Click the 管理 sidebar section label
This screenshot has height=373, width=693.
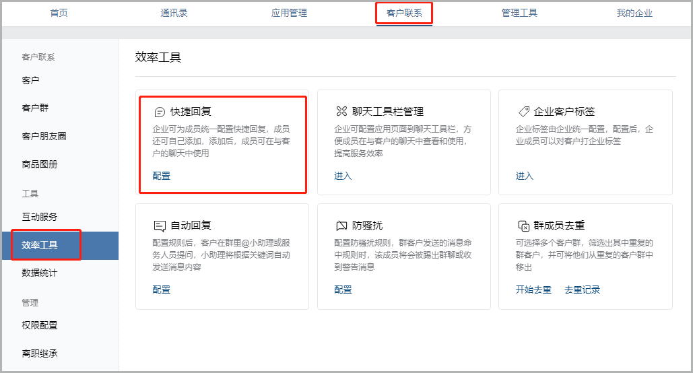click(30, 303)
